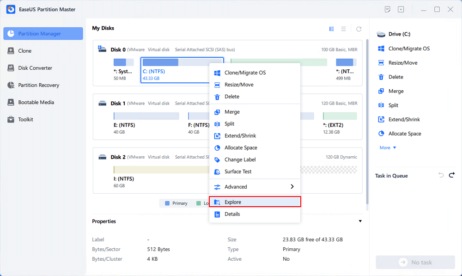This screenshot has height=276, width=462.
Task: Open Toolkit in the sidebar
Action: pos(25,119)
